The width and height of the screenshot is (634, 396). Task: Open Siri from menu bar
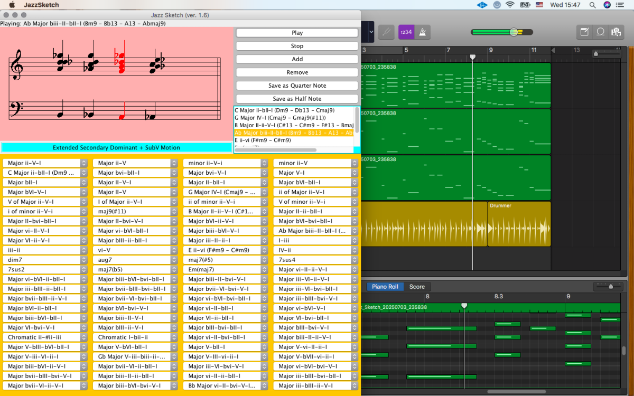tap(607, 5)
